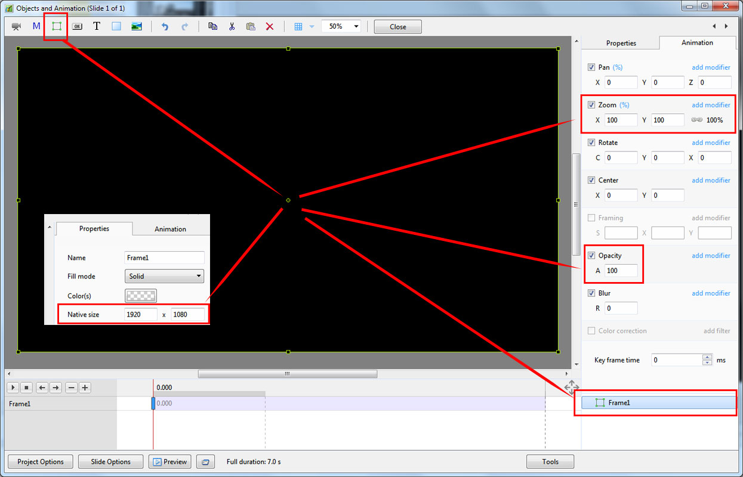Click the Pan (%) units link

tap(618, 67)
